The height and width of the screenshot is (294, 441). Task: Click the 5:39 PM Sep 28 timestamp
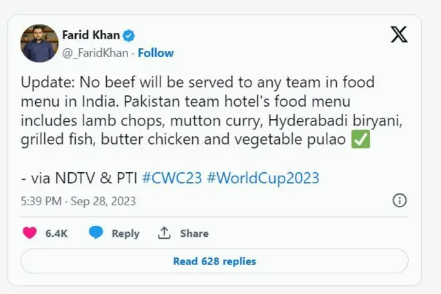(x=79, y=201)
